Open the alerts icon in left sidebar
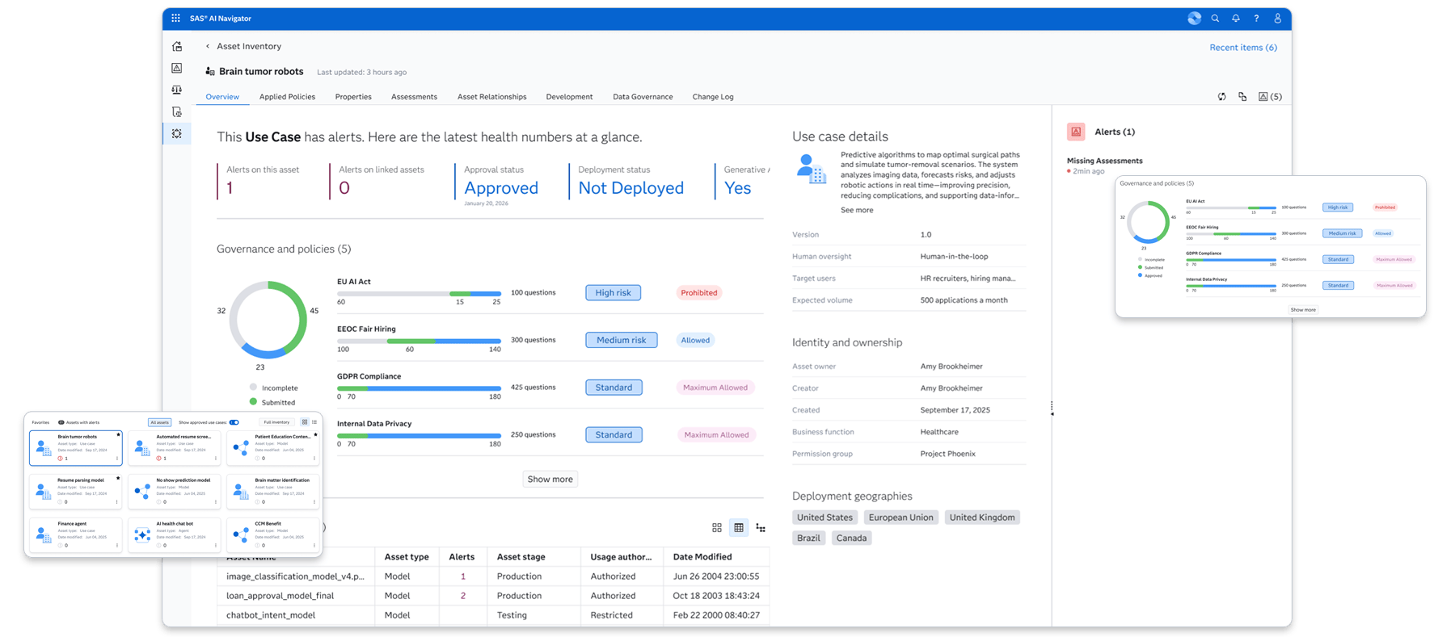 (177, 68)
